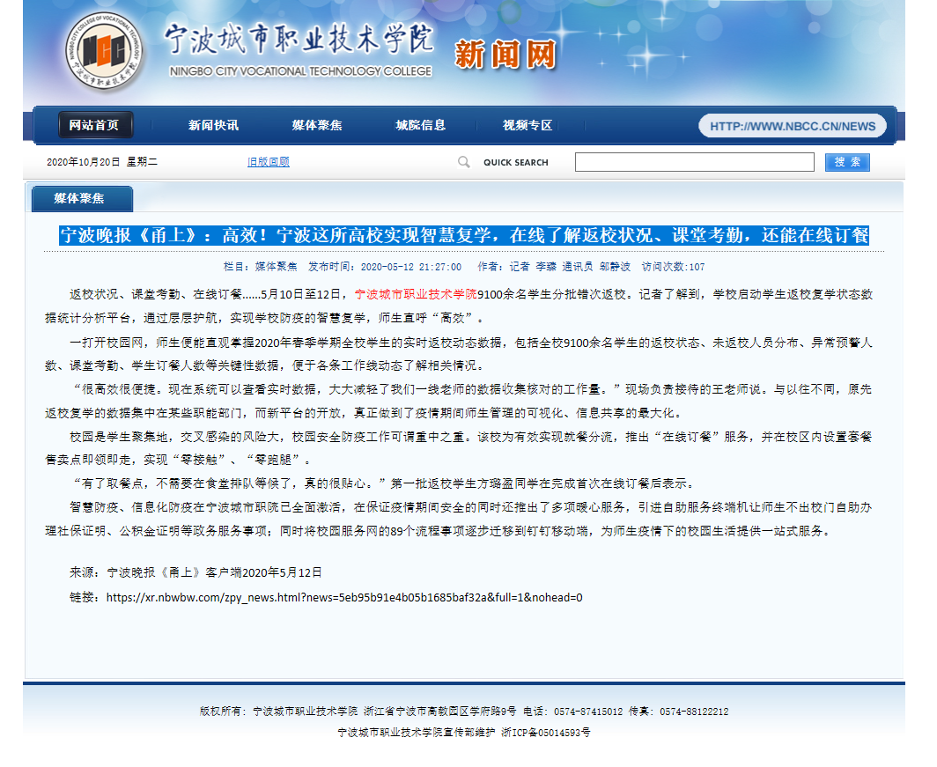Click the date text 2020年10月20日 星期二
The height and width of the screenshot is (767, 937).
[x=102, y=162]
